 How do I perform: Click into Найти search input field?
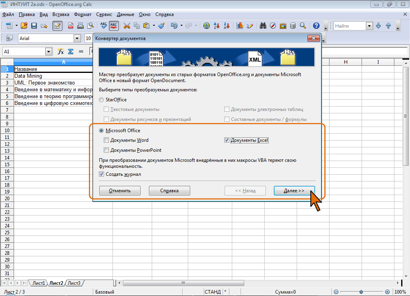click(350, 26)
